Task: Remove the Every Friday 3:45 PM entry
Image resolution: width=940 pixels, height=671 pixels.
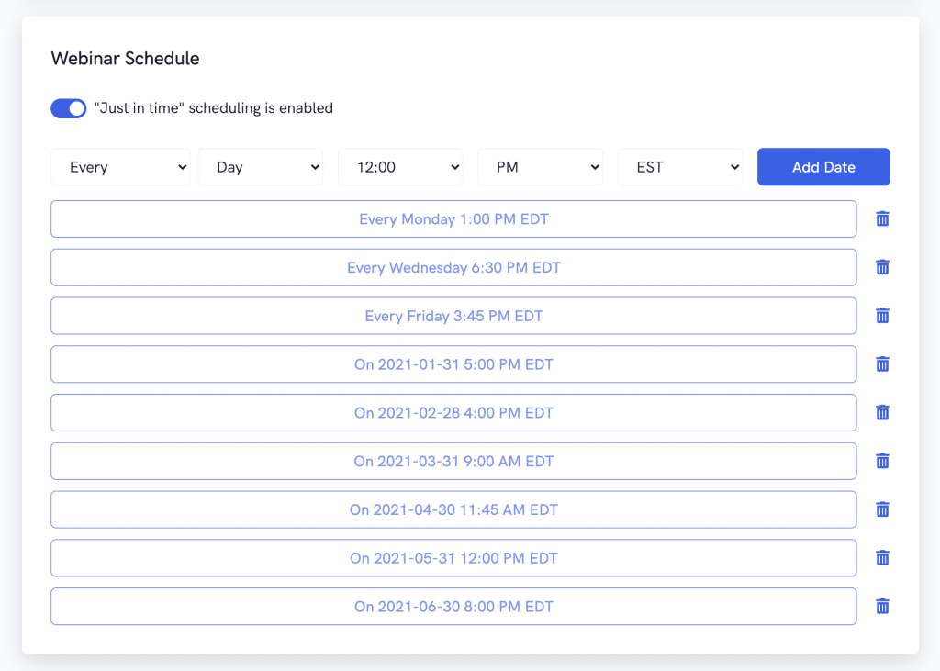Action: (882, 316)
